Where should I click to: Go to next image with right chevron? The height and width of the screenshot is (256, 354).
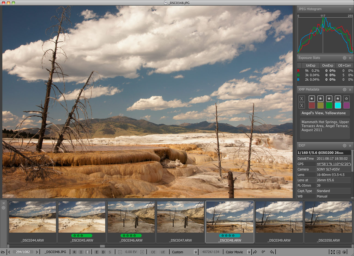pyautogui.click(x=37, y=252)
